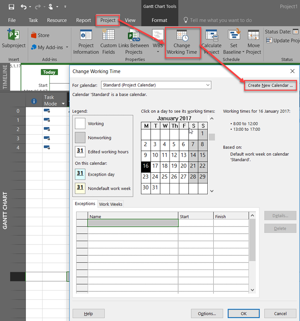This screenshot has width=300, height=321.
Task: Open Project Information
Action: [x=86, y=42]
